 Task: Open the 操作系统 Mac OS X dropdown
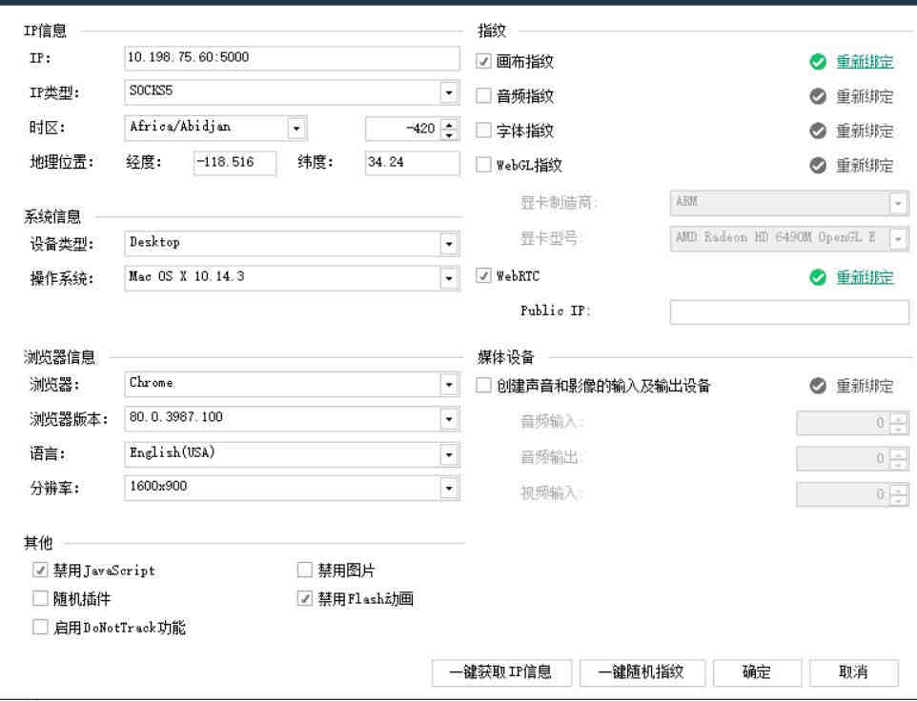point(449,278)
